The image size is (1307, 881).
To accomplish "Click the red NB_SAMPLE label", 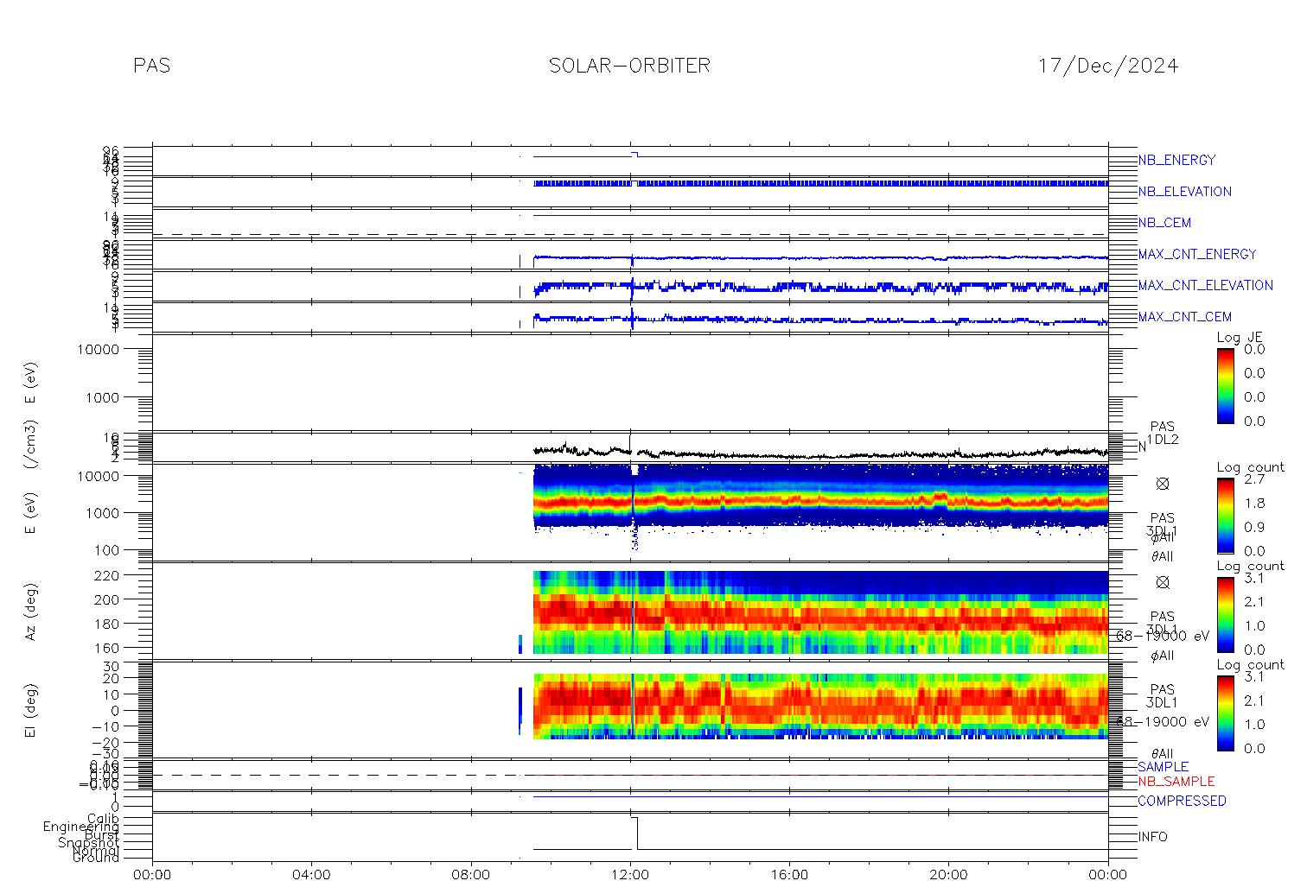I will coord(1176,781).
